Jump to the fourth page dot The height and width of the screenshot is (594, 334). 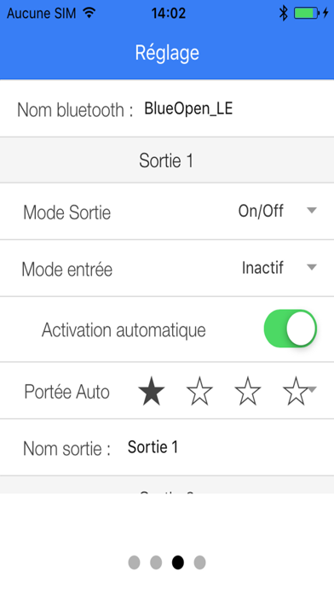tap(199, 562)
